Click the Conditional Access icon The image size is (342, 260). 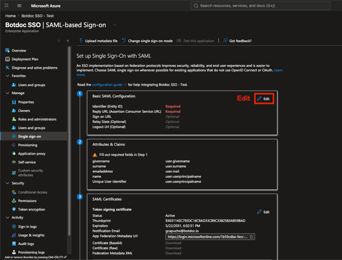(14, 192)
